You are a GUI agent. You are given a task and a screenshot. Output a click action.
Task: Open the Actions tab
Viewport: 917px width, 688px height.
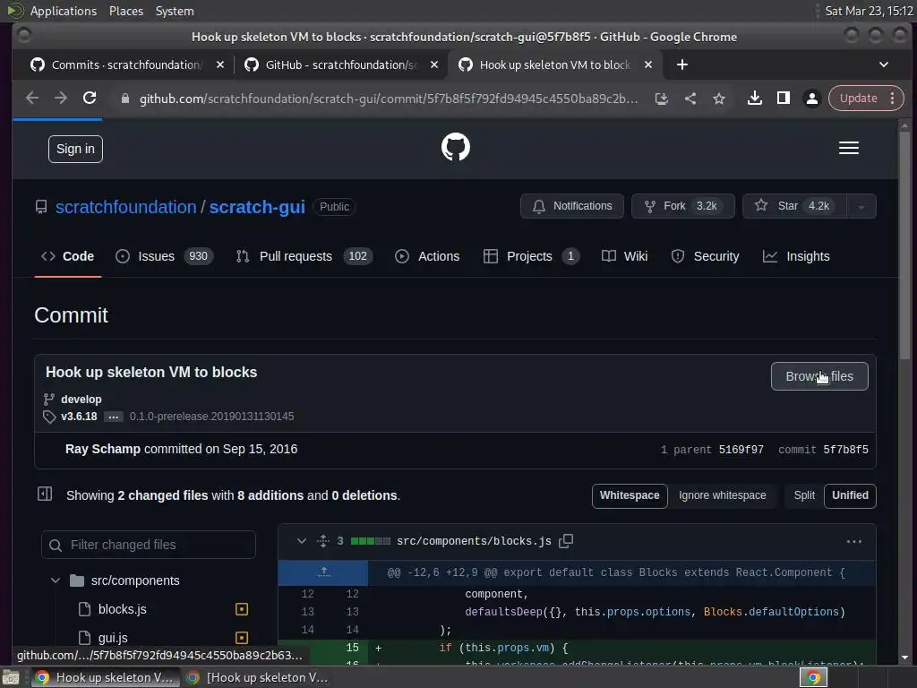click(x=427, y=256)
